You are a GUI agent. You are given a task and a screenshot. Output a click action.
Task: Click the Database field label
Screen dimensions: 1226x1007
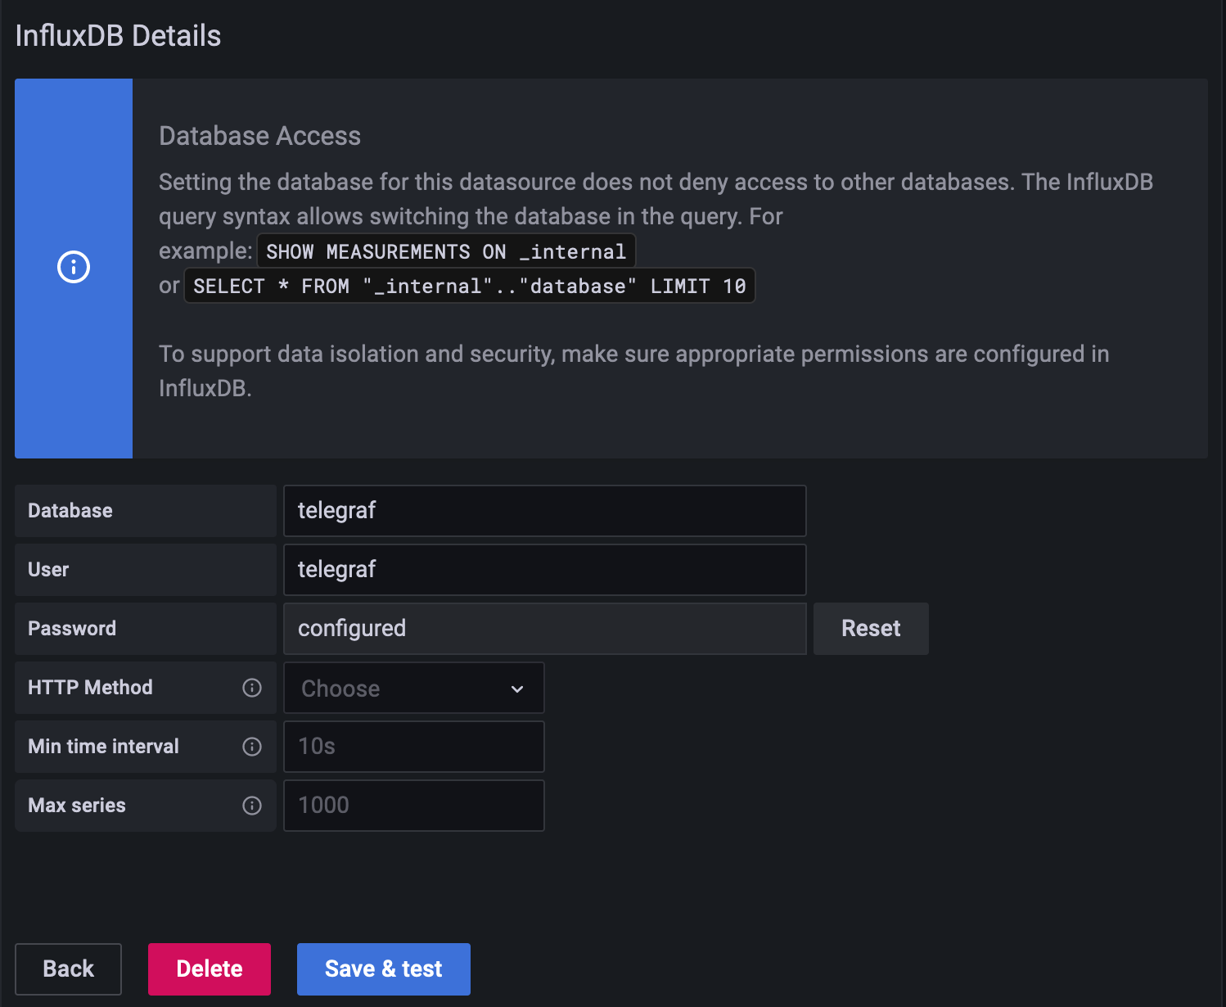pos(70,511)
